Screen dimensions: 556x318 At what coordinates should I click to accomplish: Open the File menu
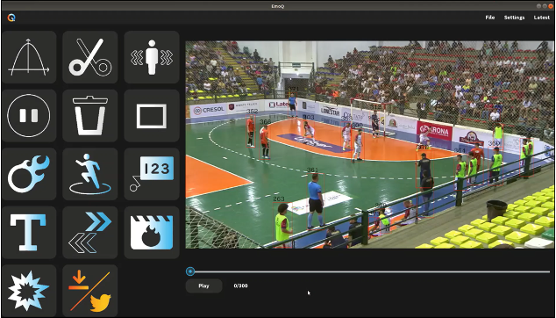click(x=490, y=18)
